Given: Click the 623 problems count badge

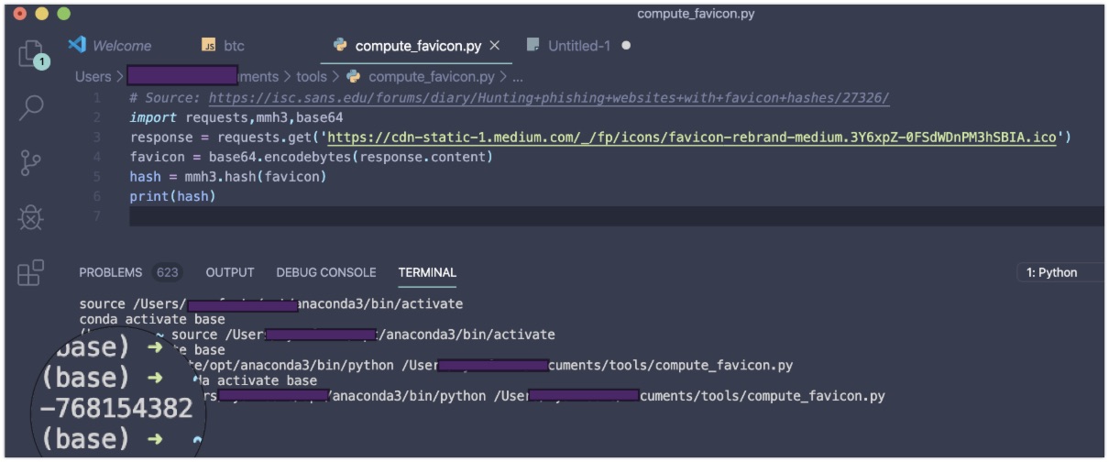Looking at the screenshot, I should click(168, 272).
